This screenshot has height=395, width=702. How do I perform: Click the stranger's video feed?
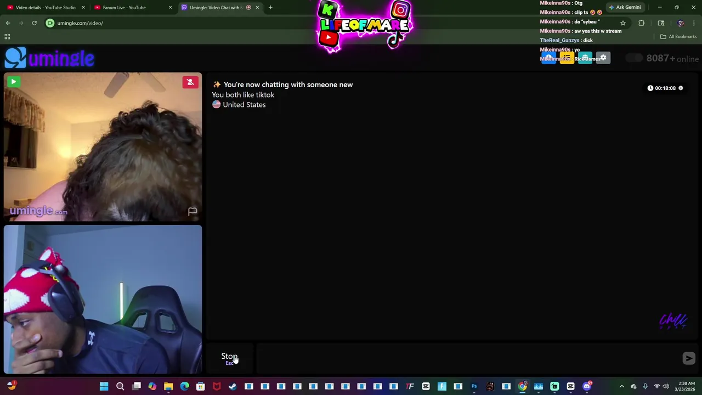[103, 146]
